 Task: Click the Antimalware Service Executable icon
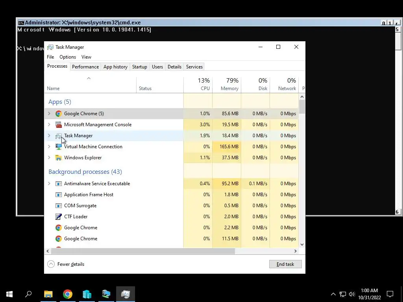point(59,184)
